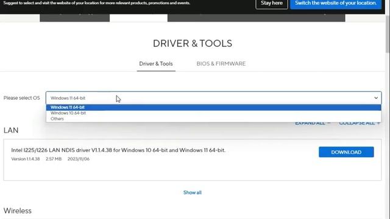Click the LAN section heading

coord(11,130)
